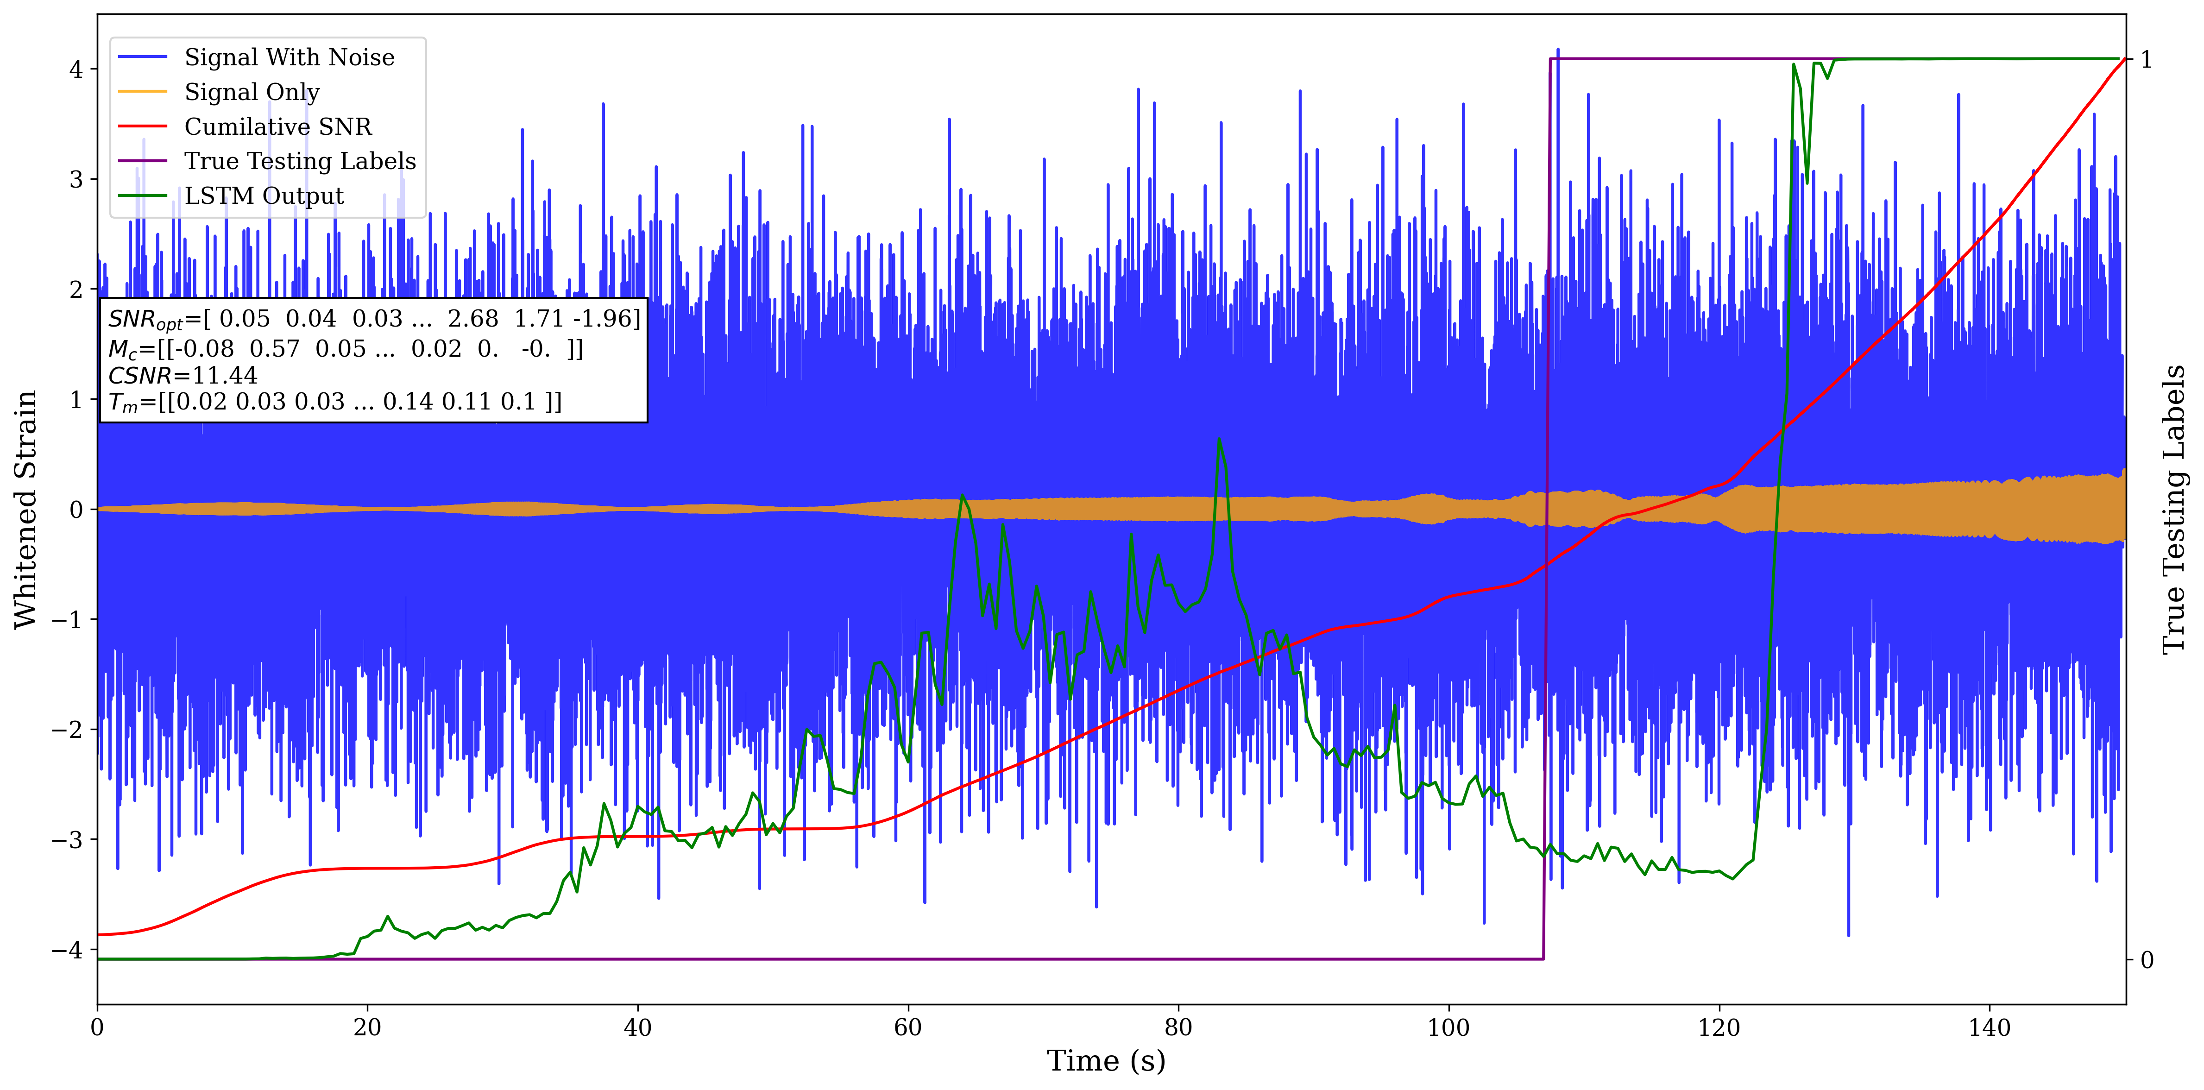Viewport: 2204px width, 1090px height.
Task: Click the 'Time (s)' x-axis title
Action: (x=1105, y=1061)
